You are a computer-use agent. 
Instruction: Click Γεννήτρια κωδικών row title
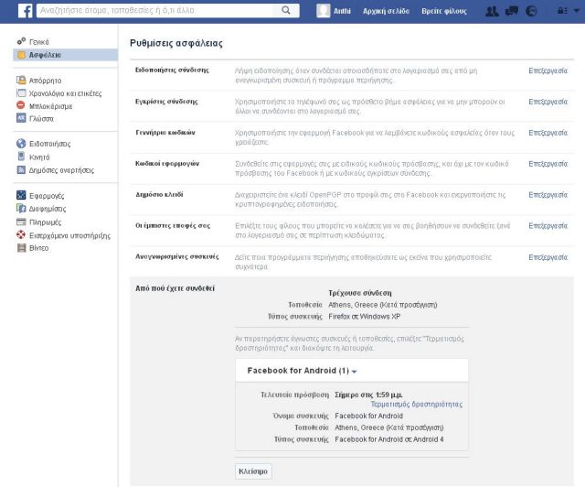(165, 133)
